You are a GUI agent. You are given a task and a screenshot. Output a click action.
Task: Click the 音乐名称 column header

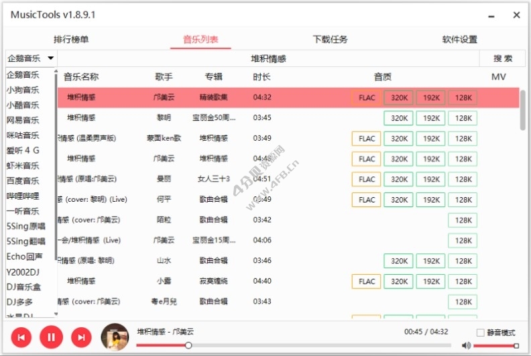coord(81,77)
